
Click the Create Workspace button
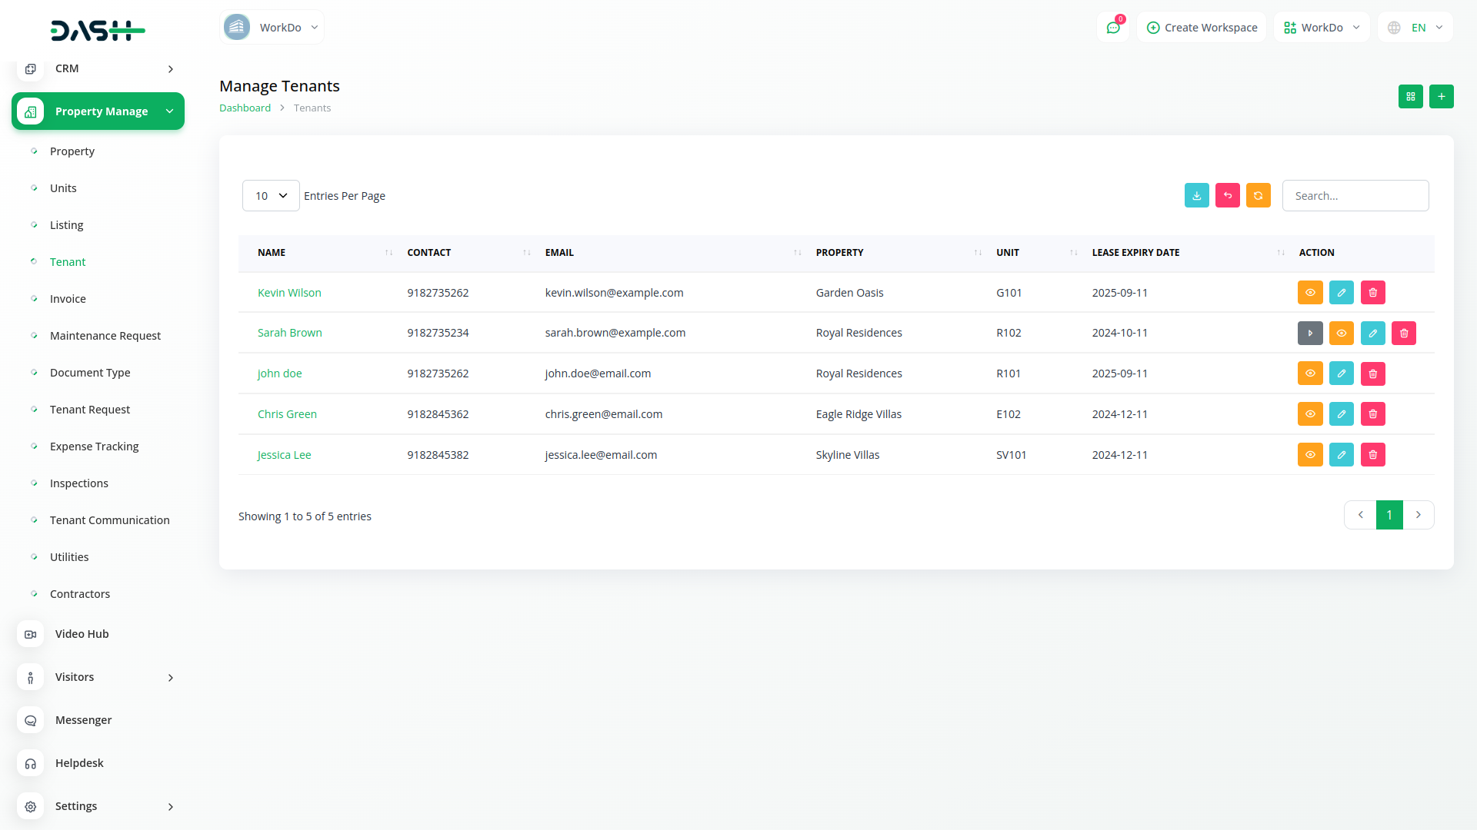(1202, 28)
